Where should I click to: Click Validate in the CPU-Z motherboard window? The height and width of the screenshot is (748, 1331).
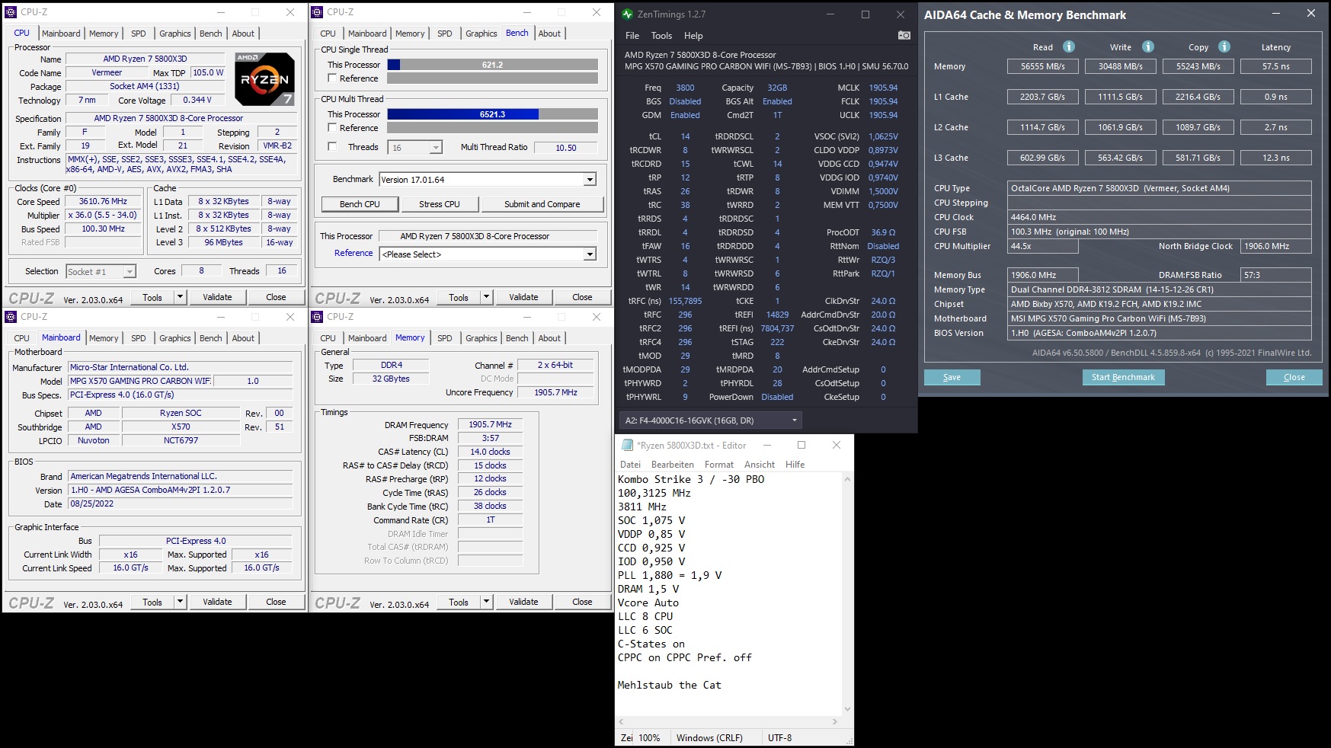[217, 602]
